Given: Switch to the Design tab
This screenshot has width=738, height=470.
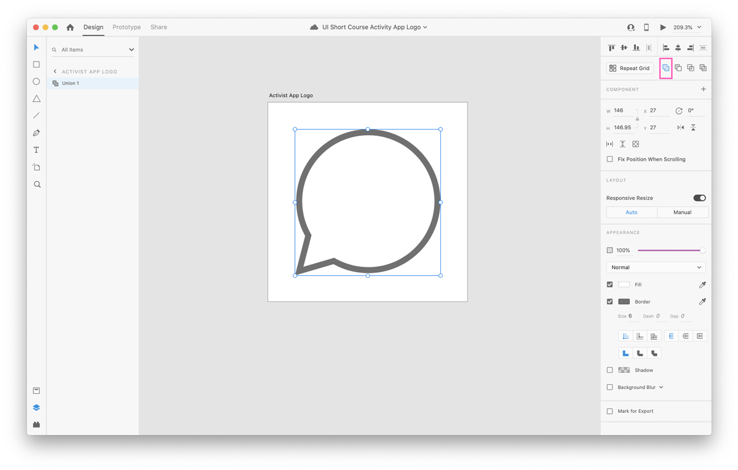Looking at the screenshot, I should click(93, 27).
